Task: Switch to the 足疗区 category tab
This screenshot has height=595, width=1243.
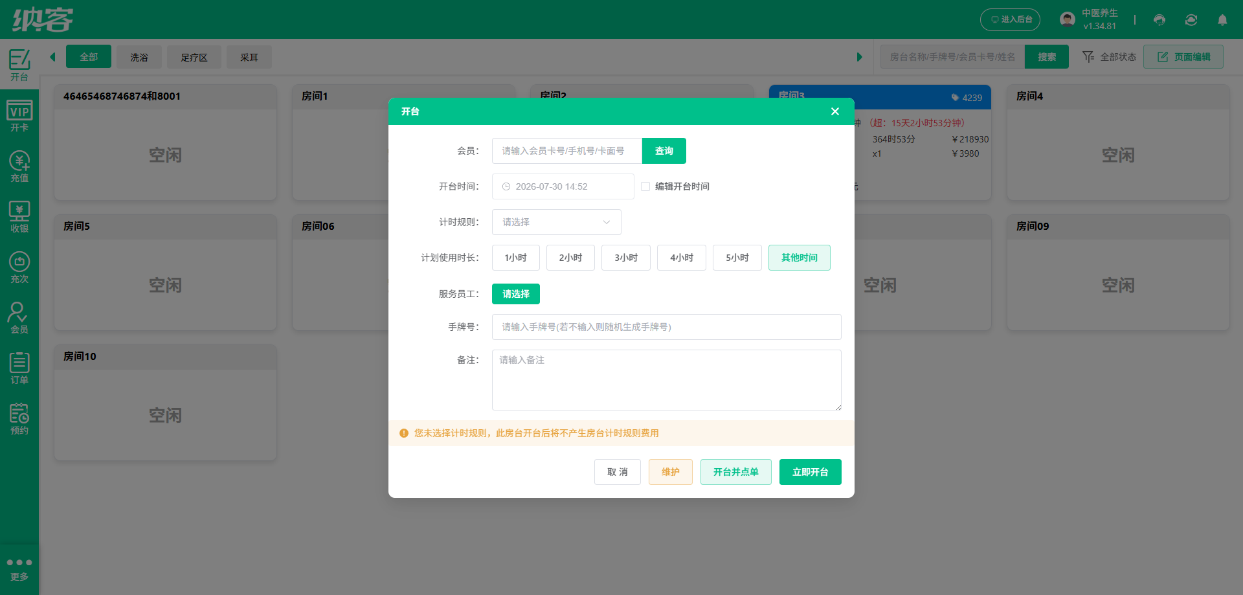Action: click(x=194, y=57)
